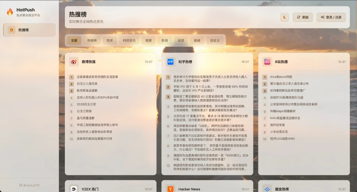Open Zhihu item about 南京审计大学偷拍
Viewport: 357px width, 192px height.
(x=210, y=79)
